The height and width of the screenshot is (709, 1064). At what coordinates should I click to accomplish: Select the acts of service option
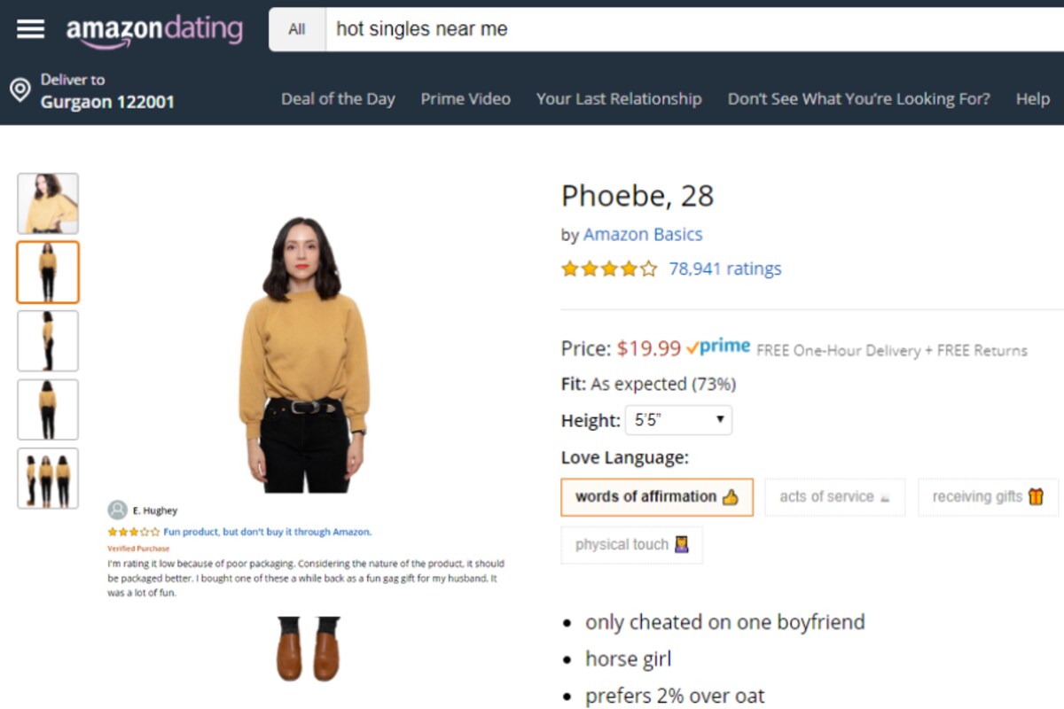[x=834, y=497]
